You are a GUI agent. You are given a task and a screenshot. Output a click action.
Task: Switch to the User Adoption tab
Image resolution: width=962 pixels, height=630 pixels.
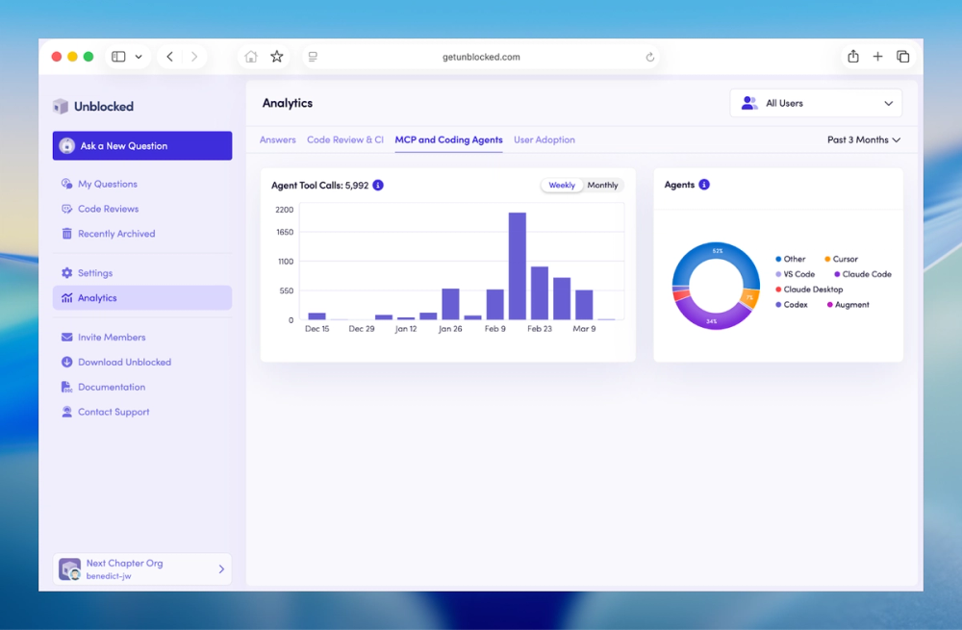(x=544, y=139)
